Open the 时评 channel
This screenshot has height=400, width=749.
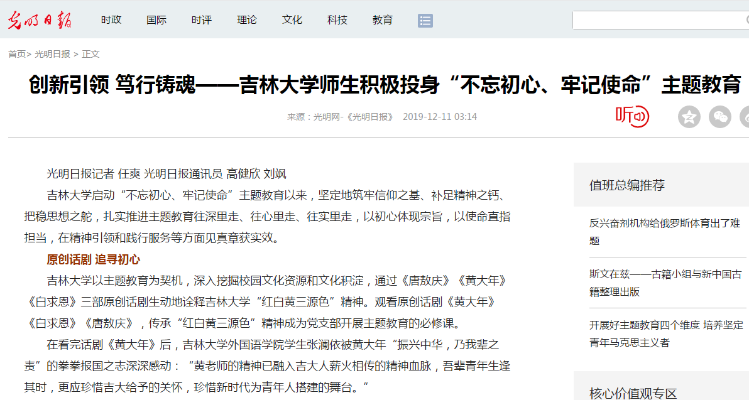[202, 20]
